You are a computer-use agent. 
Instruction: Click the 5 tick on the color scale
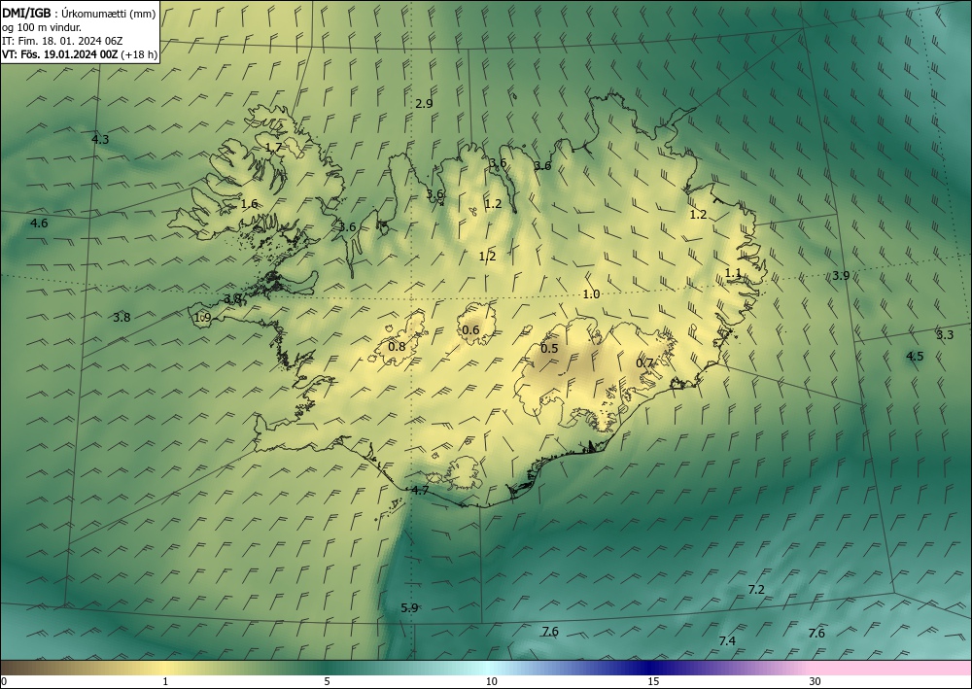pos(327,681)
